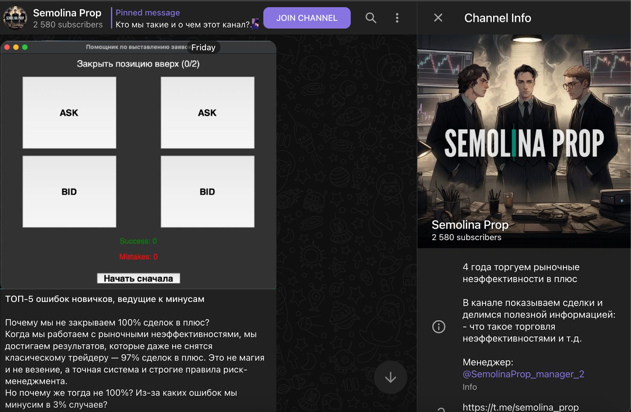This screenshot has height=412, width=631.
Task: Click the left BID tile in the image
Action: pos(69,192)
